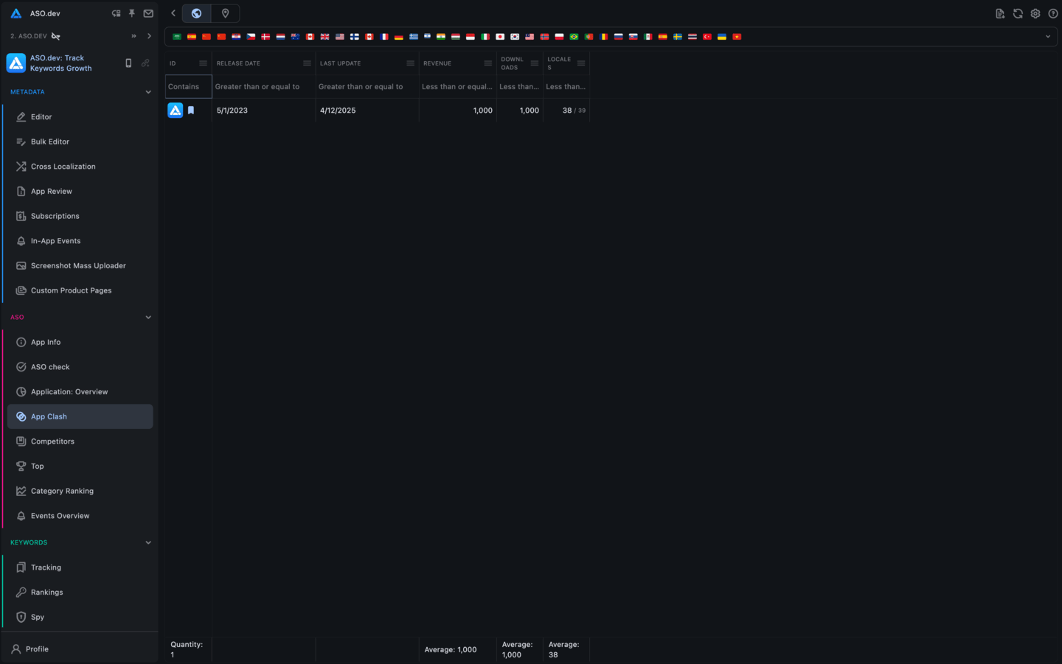The image size is (1062, 664).
Task: Click the back arrow button
Action: 173,13
